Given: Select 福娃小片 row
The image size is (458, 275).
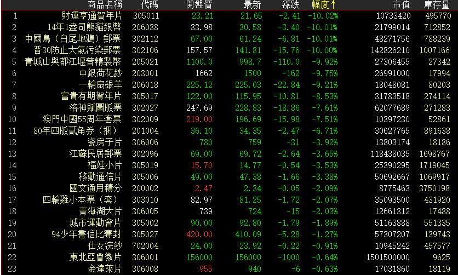Looking at the screenshot, I should [229, 165].
